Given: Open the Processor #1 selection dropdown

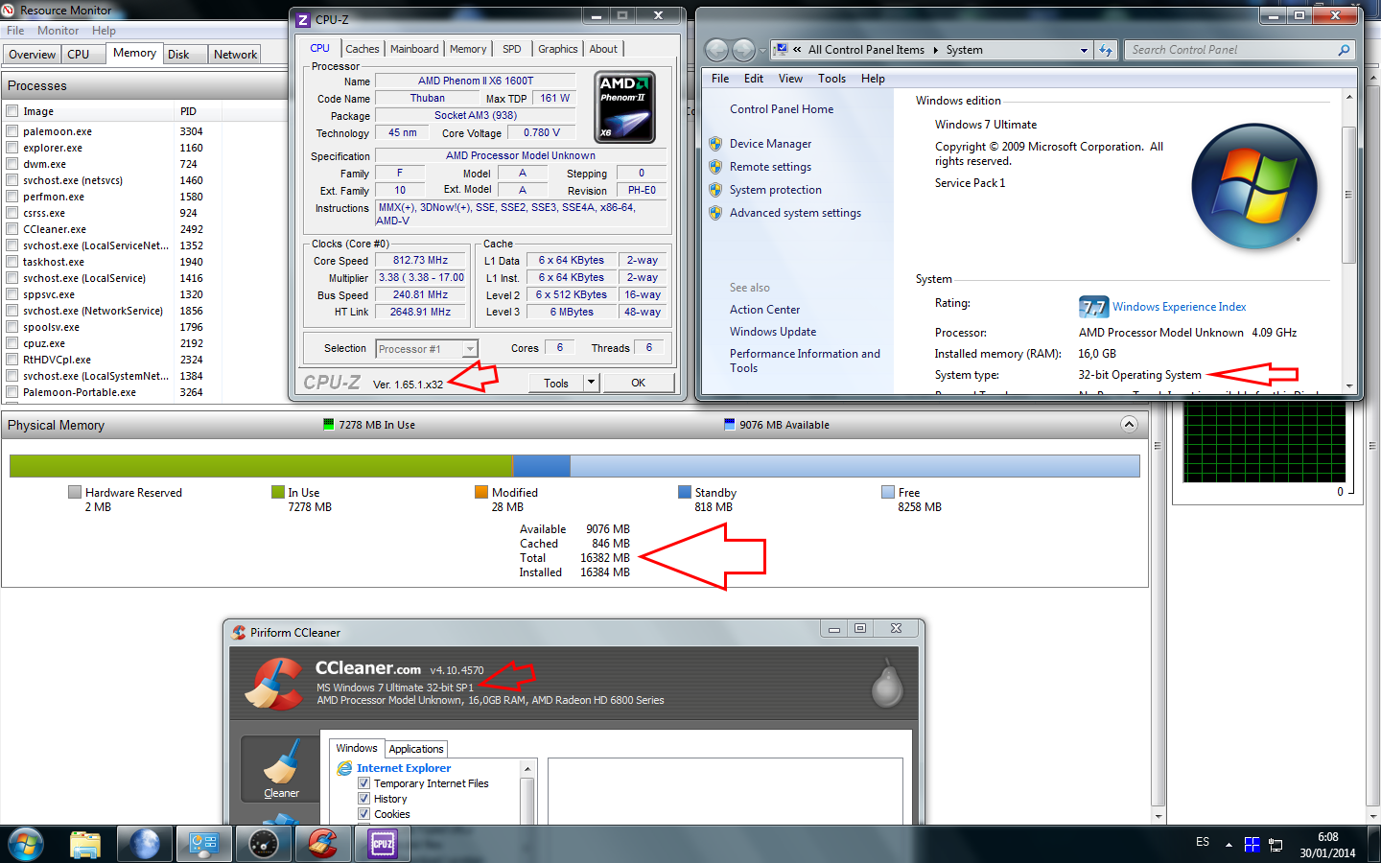Looking at the screenshot, I should coord(470,349).
